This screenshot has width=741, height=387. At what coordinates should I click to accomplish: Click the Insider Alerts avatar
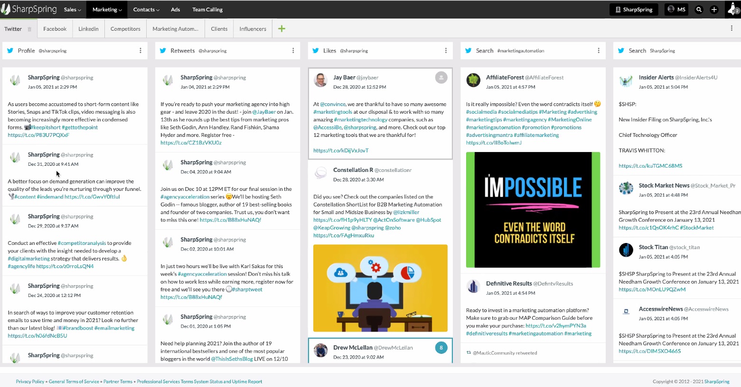pos(626,81)
